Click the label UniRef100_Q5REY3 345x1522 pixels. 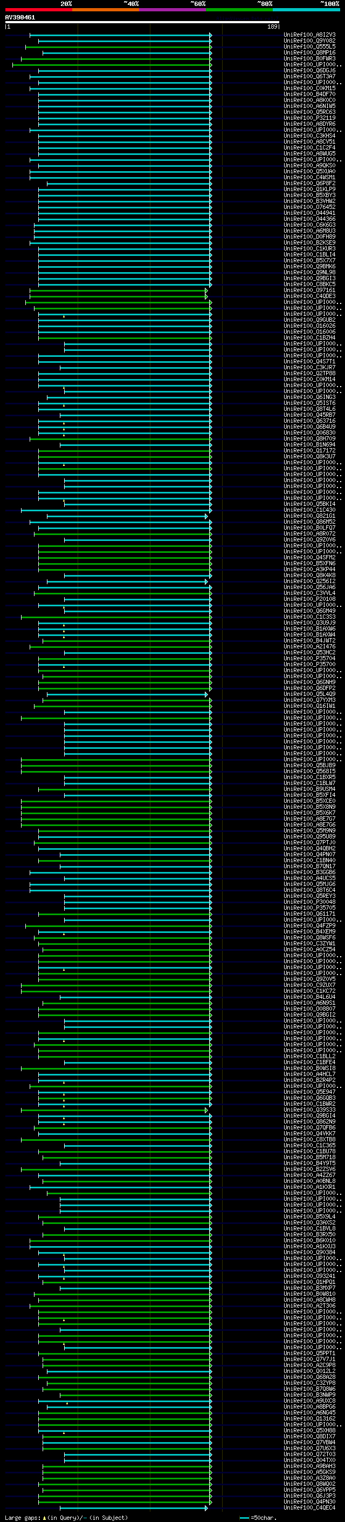(x=309, y=896)
